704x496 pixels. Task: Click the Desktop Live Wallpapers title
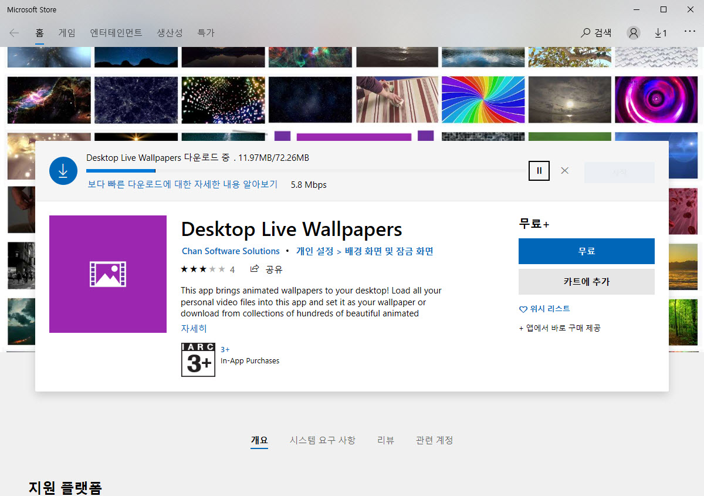click(292, 229)
